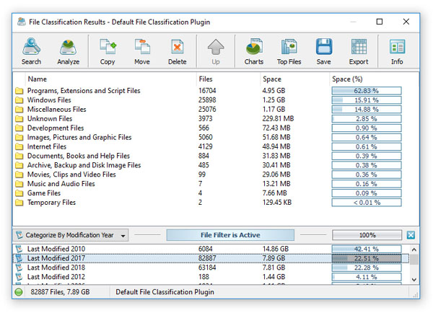Image resolution: width=433 pixels, height=313 pixels.
Task: Click the 229.81 MB space value
Action: pyautogui.click(x=278, y=119)
